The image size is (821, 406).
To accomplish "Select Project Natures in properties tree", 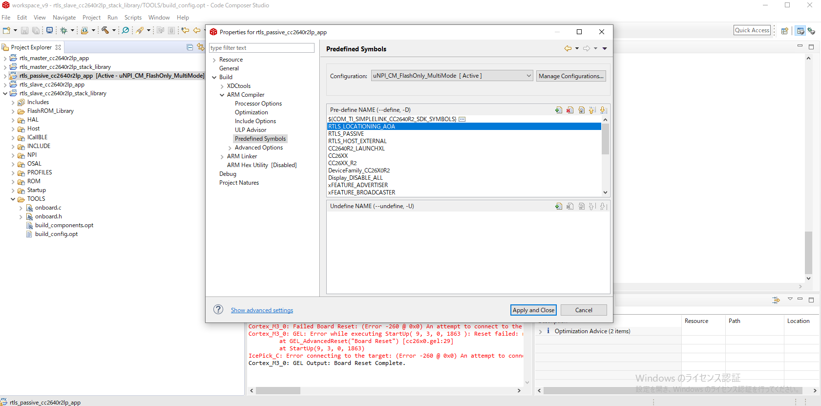I will pos(239,183).
